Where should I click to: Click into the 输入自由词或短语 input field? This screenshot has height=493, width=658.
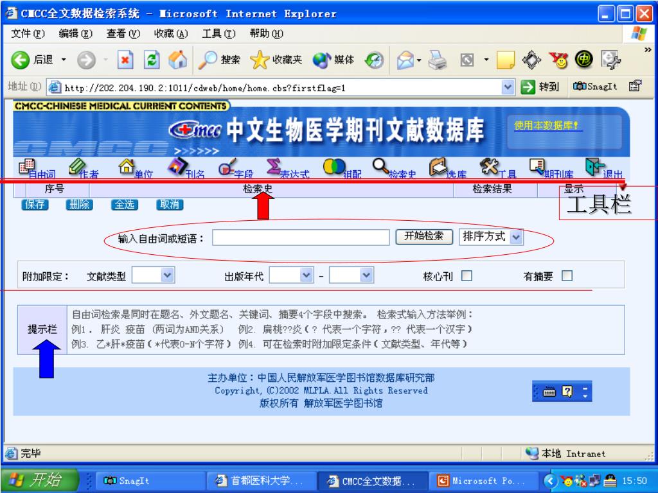coord(301,238)
